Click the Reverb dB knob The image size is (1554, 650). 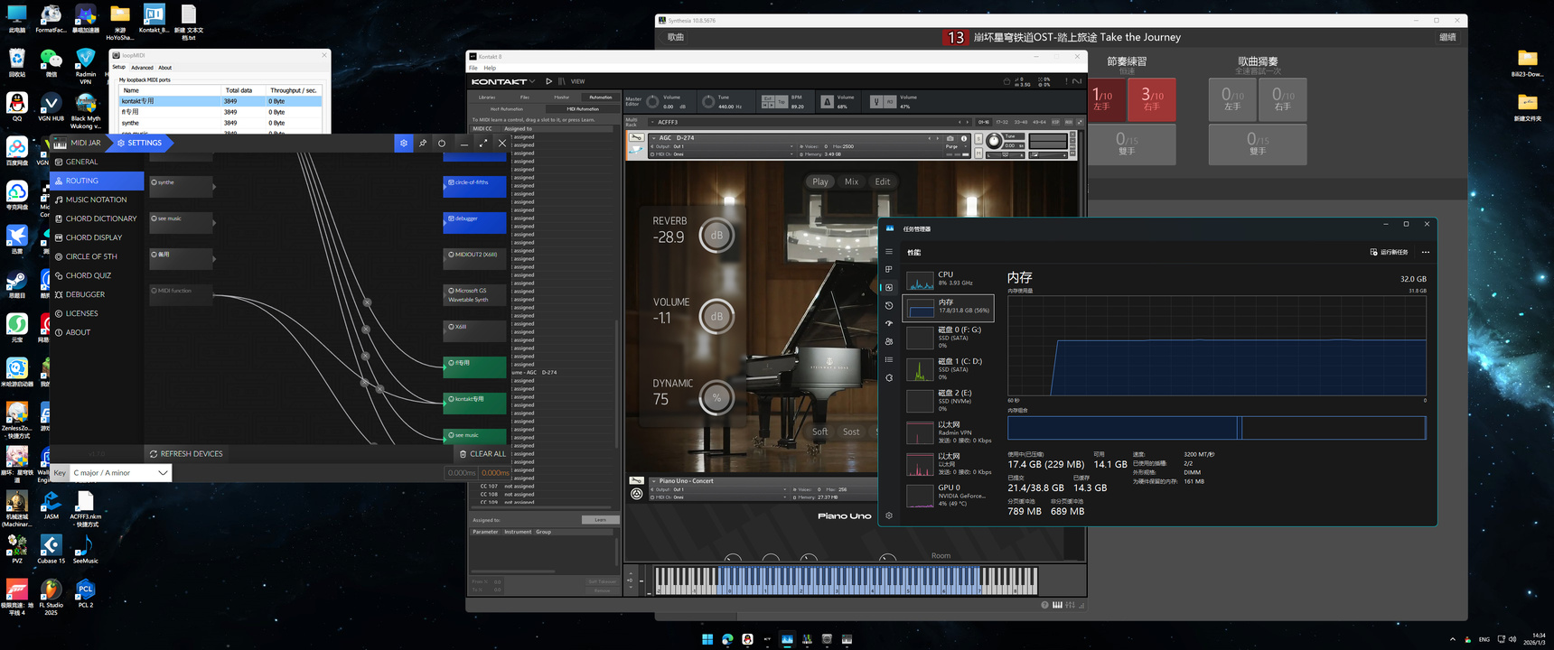click(716, 236)
